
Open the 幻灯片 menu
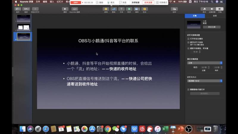pyautogui.click(x=60, y=2)
